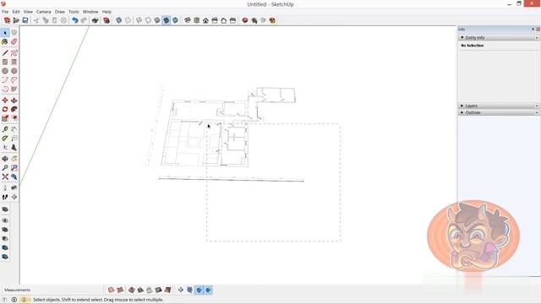Screen dimensions: 541x304
Task: Select the Select arrow tool
Action: (5, 33)
